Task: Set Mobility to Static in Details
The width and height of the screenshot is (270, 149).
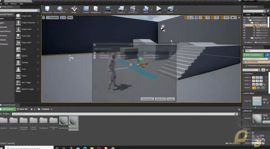Action: point(254,88)
